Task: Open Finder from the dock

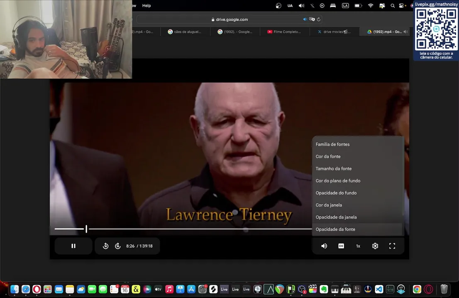Action: pos(15,289)
